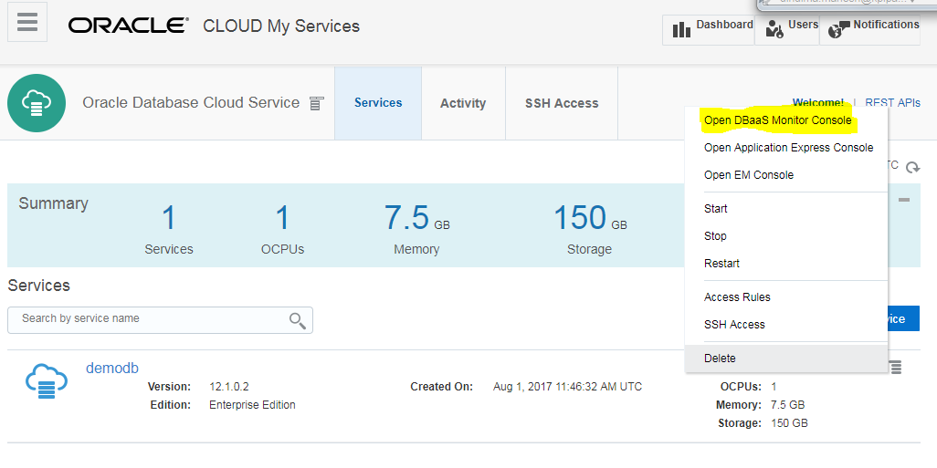Open menu icon beside Oracle Database Cloud Service
Viewport: 937px width, 468px height.
tap(316, 103)
